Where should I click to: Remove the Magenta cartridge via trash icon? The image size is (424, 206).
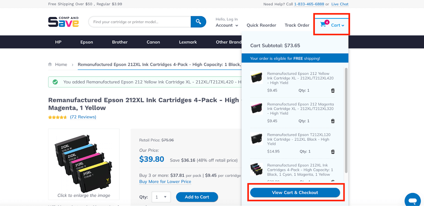pos(333,121)
